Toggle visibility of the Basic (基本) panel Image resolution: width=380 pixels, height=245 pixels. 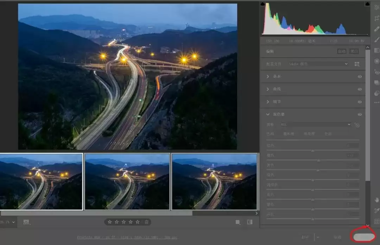click(360, 76)
